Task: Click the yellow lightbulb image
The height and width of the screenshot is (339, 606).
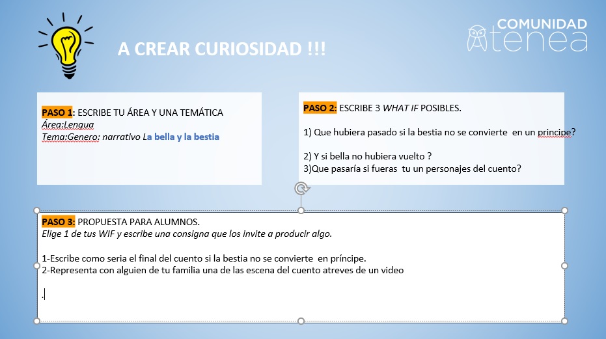Action: click(x=66, y=46)
